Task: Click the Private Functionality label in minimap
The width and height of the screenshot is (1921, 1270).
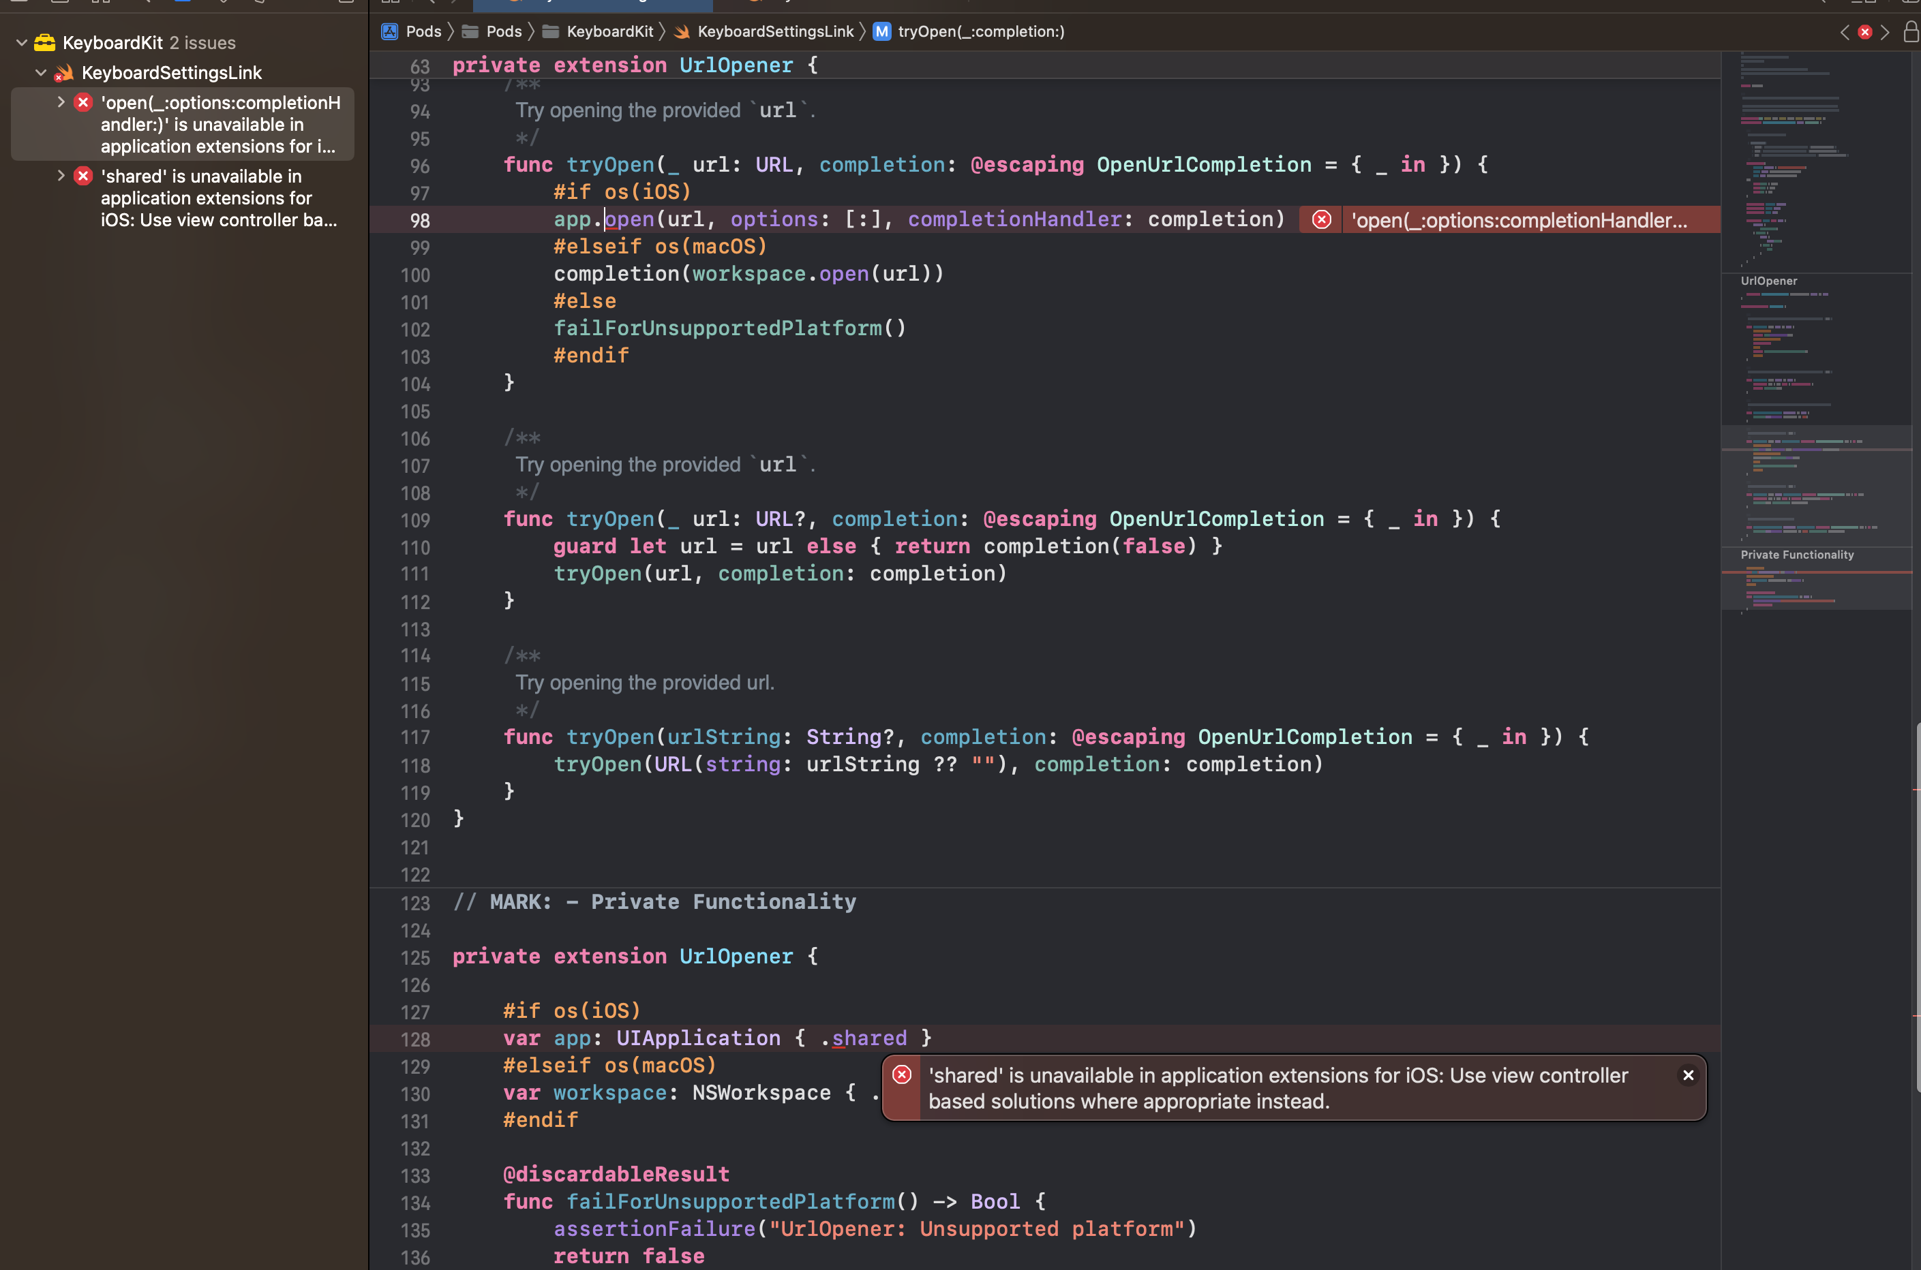Action: [1796, 555]
